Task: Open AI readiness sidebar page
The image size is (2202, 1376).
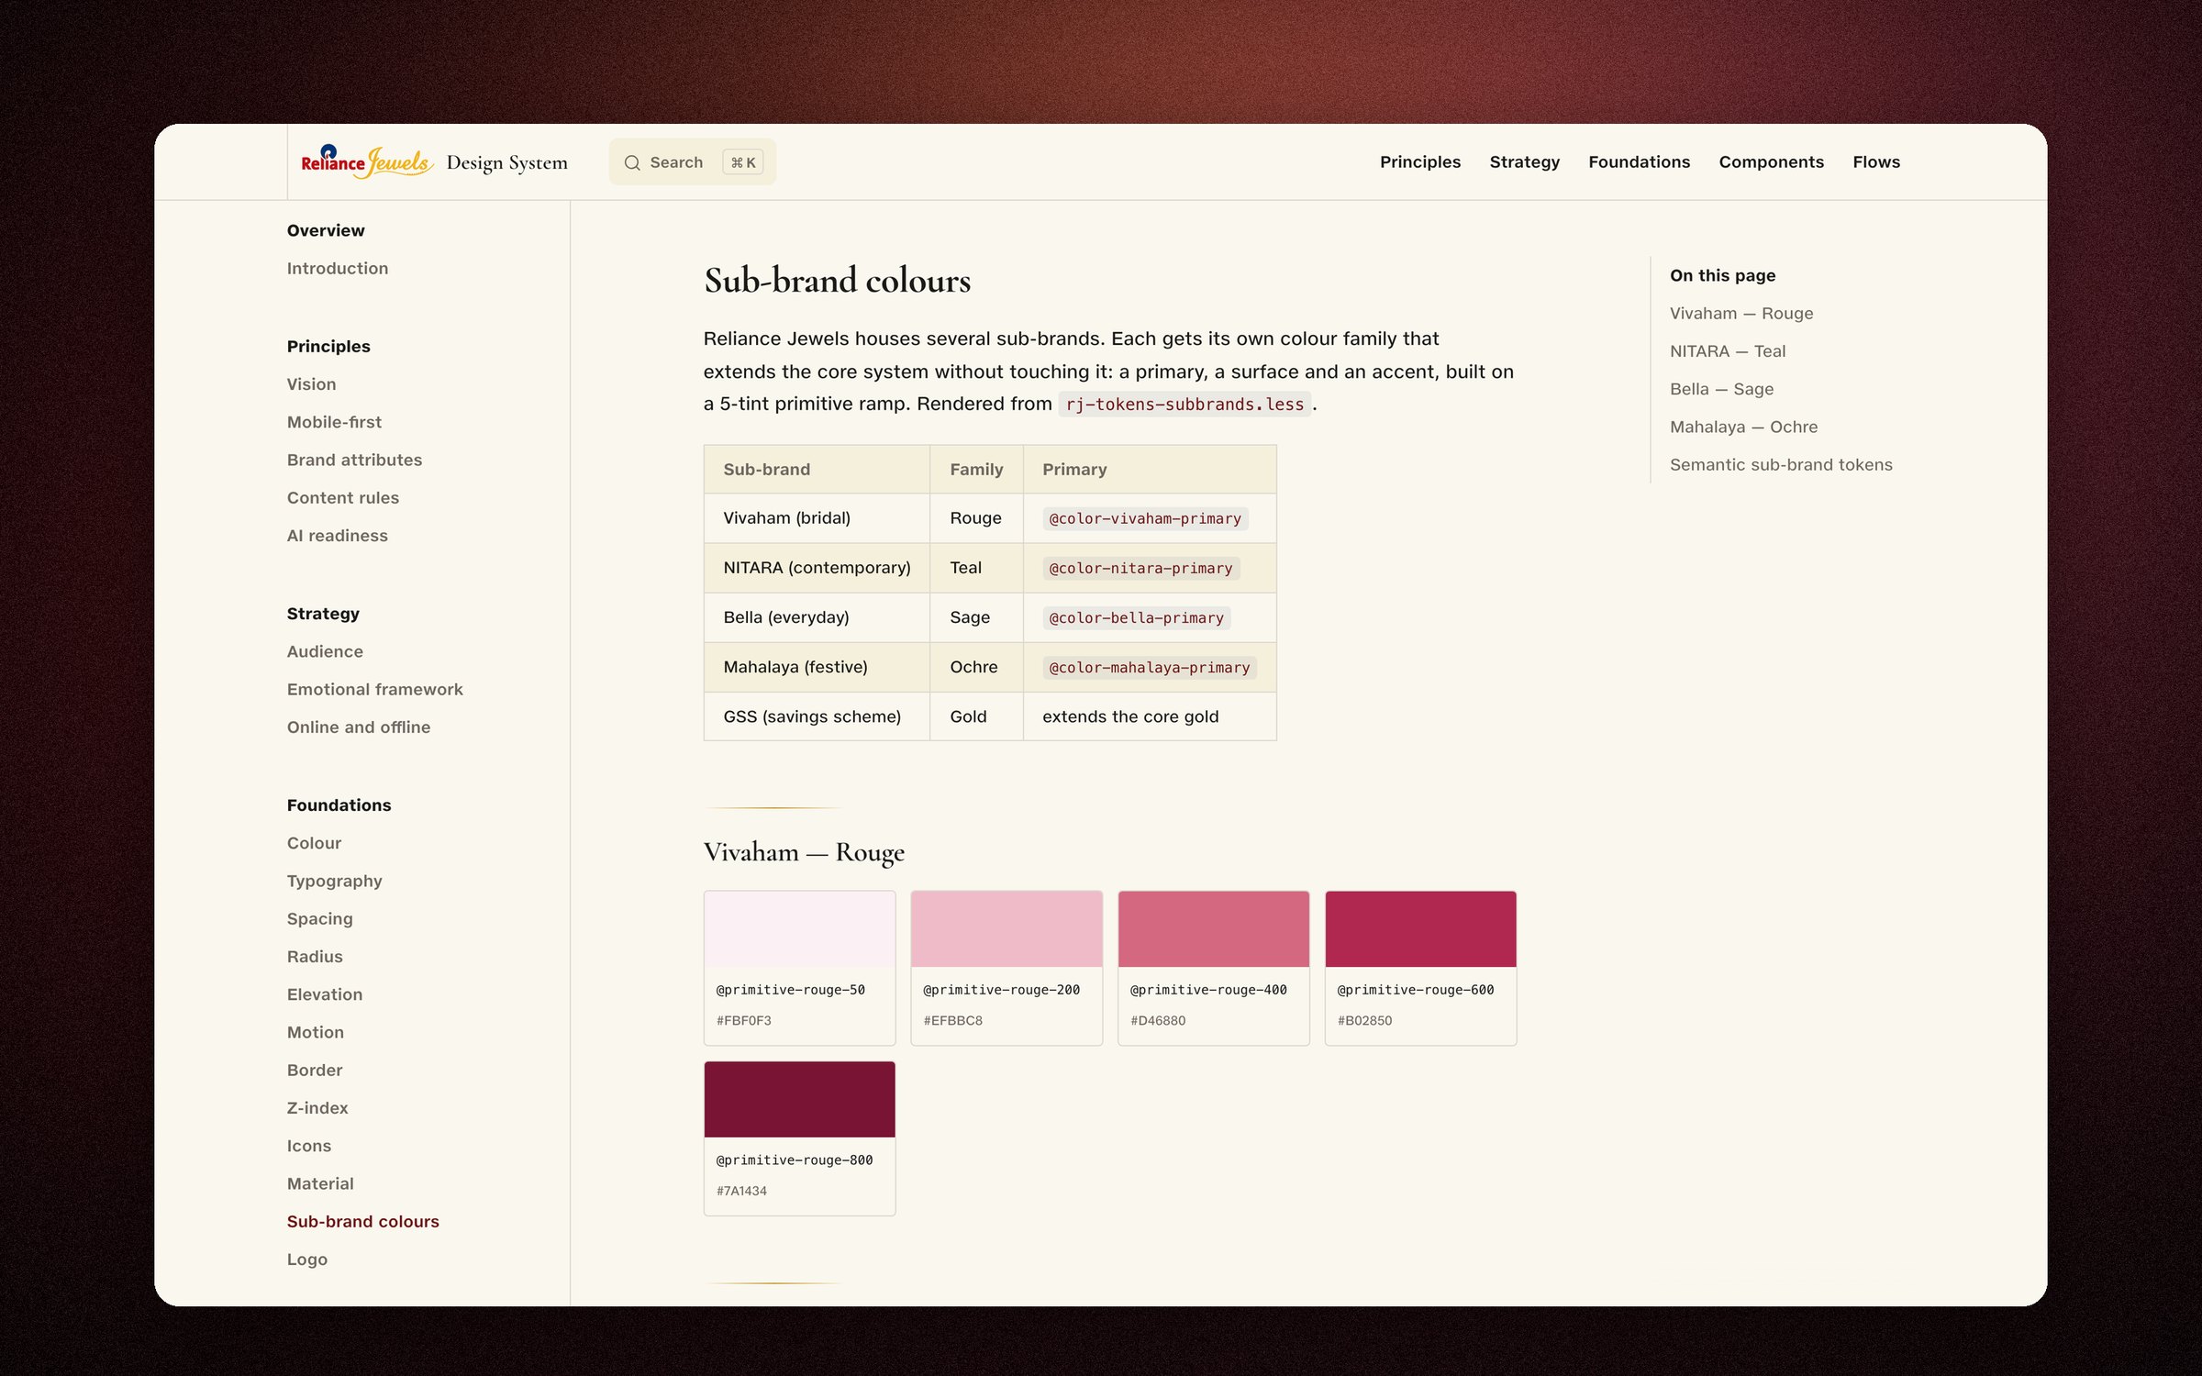Action: (x=337, y=535)
